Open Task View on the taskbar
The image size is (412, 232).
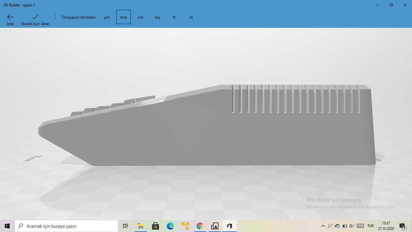click(x=125, y=226)
